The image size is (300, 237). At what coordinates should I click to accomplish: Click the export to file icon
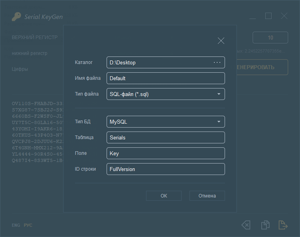(x=283, y=225)
